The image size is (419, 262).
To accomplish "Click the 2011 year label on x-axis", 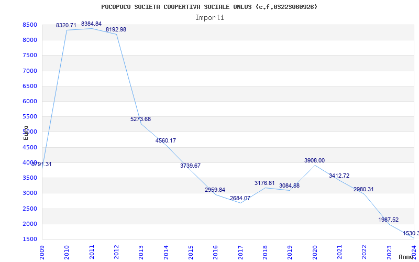I will pyautogui.click(x=92, y=253).
